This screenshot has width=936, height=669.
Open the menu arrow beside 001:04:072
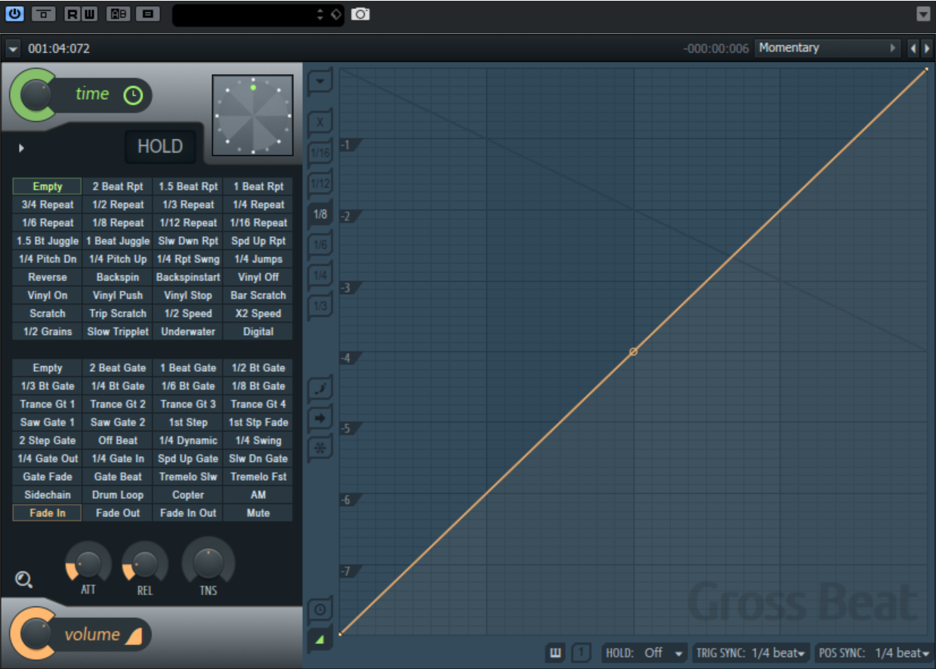pyautogui.click(x=13, y=49)
